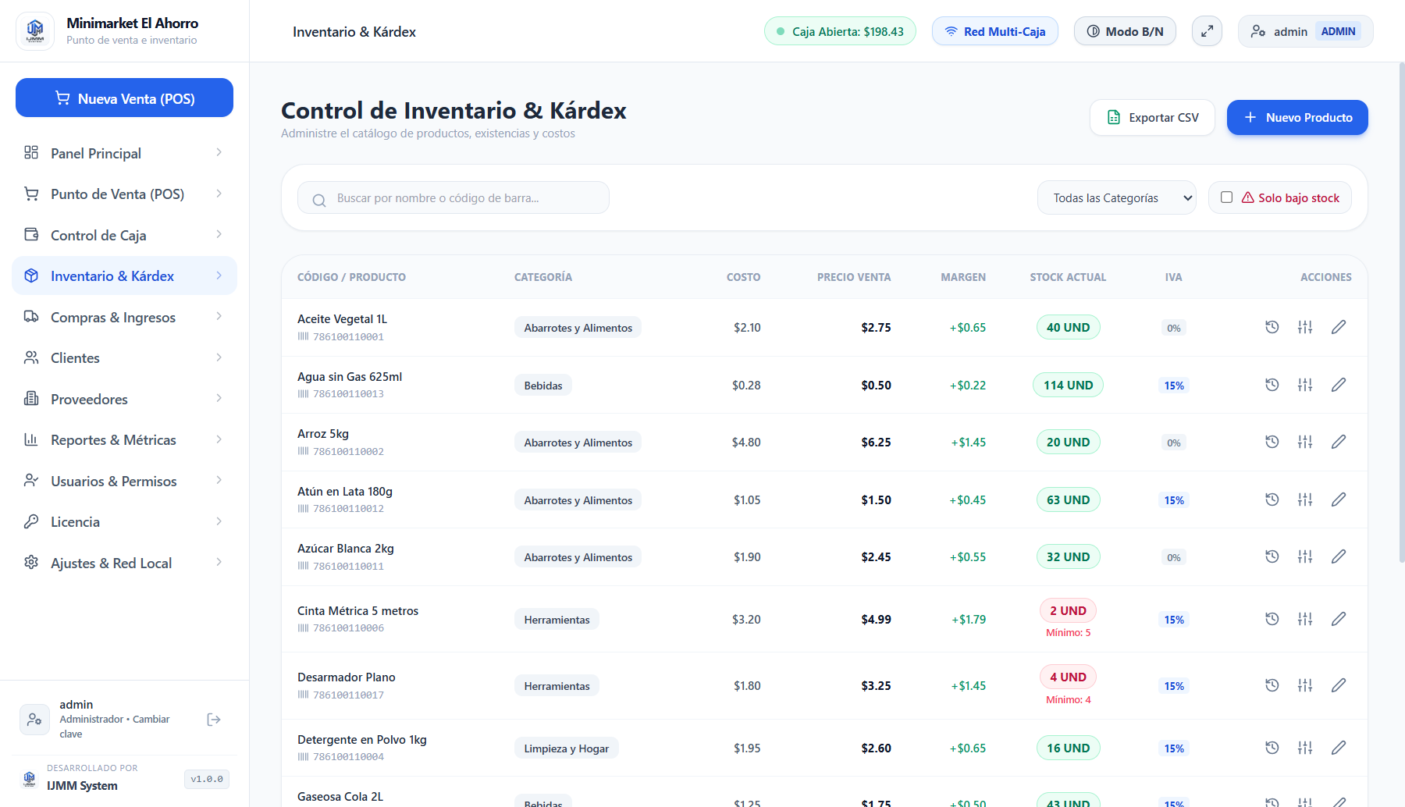Click history icon for Arroz 5kg

pos(1272,442)
